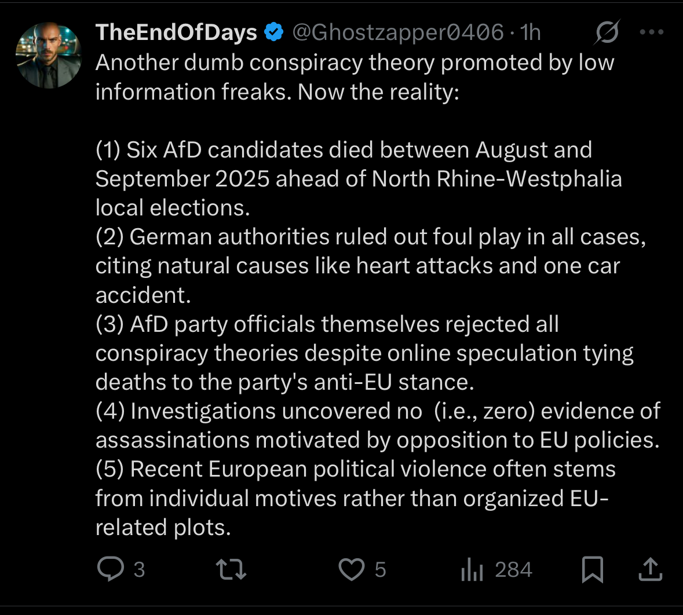Click the 284 views count
This screenshot has height=615, width=683.
513,570
